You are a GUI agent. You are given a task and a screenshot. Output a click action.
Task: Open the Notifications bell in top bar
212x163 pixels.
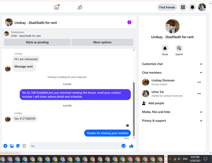[x=192, y=7]
